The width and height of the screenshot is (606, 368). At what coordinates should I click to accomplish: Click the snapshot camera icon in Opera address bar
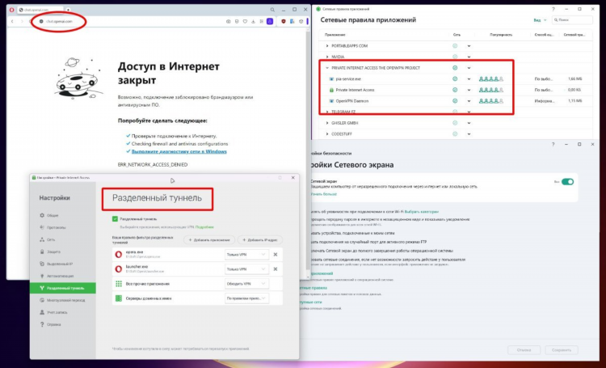(x=229, y=22)
